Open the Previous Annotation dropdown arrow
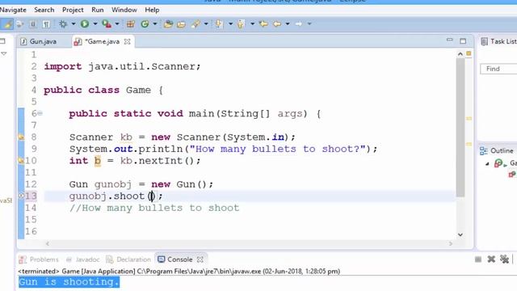This screenshot has width=517, height=291. pos(252,23)
